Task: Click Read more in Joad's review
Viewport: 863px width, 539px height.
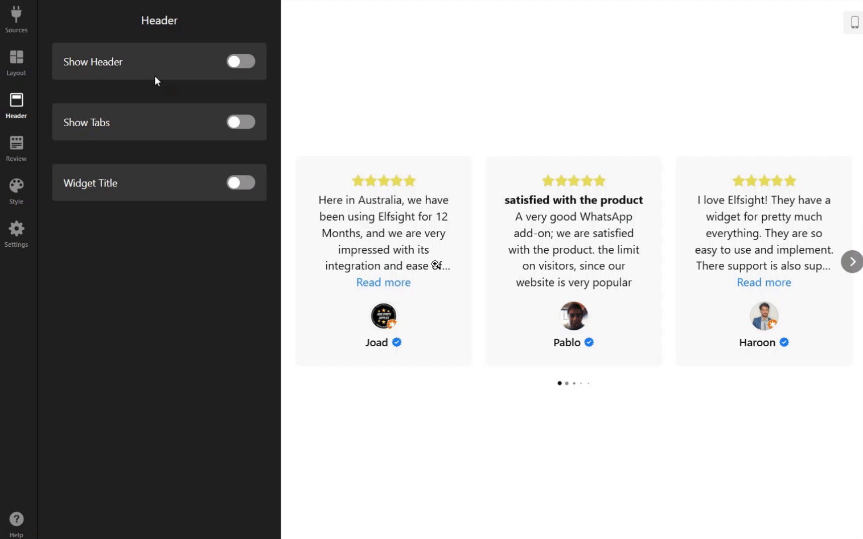Action: coord(383,283)
